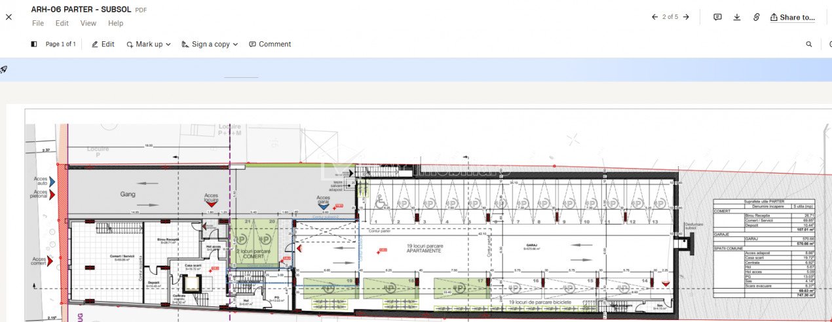Close the PDF preview
This screenshot has width=832, height=322.
(x=9, y=17)
